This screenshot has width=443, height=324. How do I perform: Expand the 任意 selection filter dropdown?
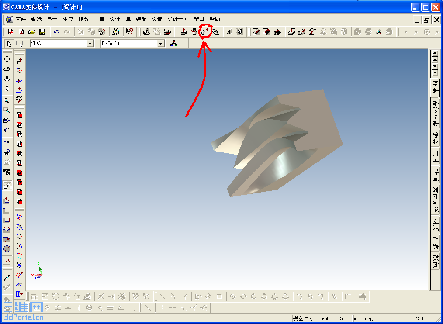pos(90,44)
